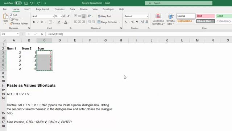Align text to the top

coord(75,16)
